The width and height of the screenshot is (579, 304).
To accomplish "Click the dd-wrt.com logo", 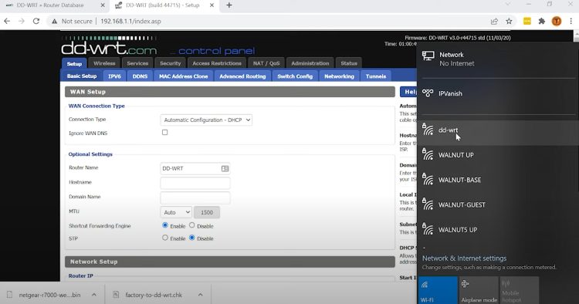I will pos(109,49).
